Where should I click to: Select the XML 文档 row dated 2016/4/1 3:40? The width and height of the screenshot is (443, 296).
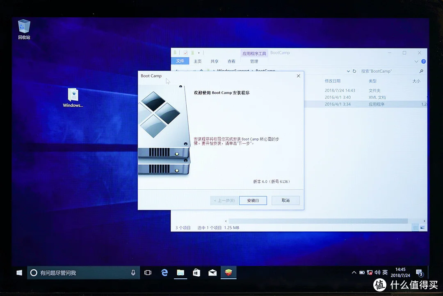pyautogui.click(x=366, y=97)
